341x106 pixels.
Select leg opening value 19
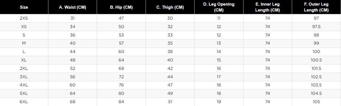pos(219,102)
